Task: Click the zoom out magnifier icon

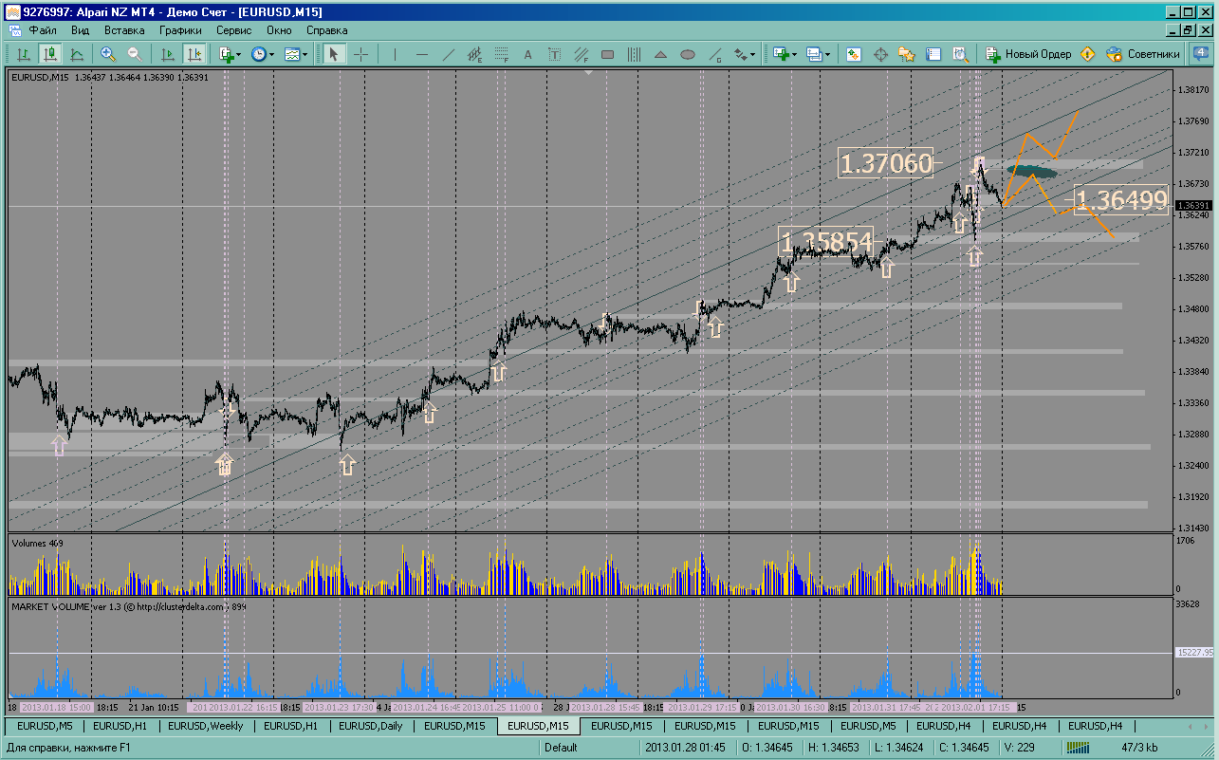Action: [135, 54]
